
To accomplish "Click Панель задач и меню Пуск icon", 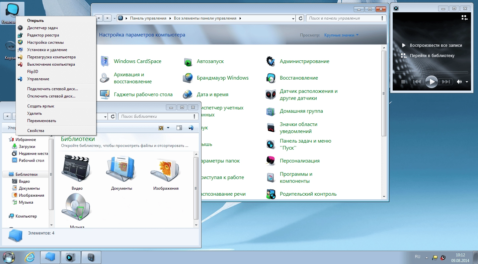I will [271, 144].
